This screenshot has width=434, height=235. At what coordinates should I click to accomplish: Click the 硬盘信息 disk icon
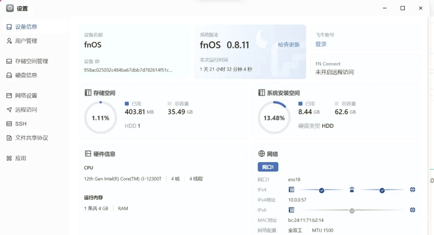(x=9, y=75)
